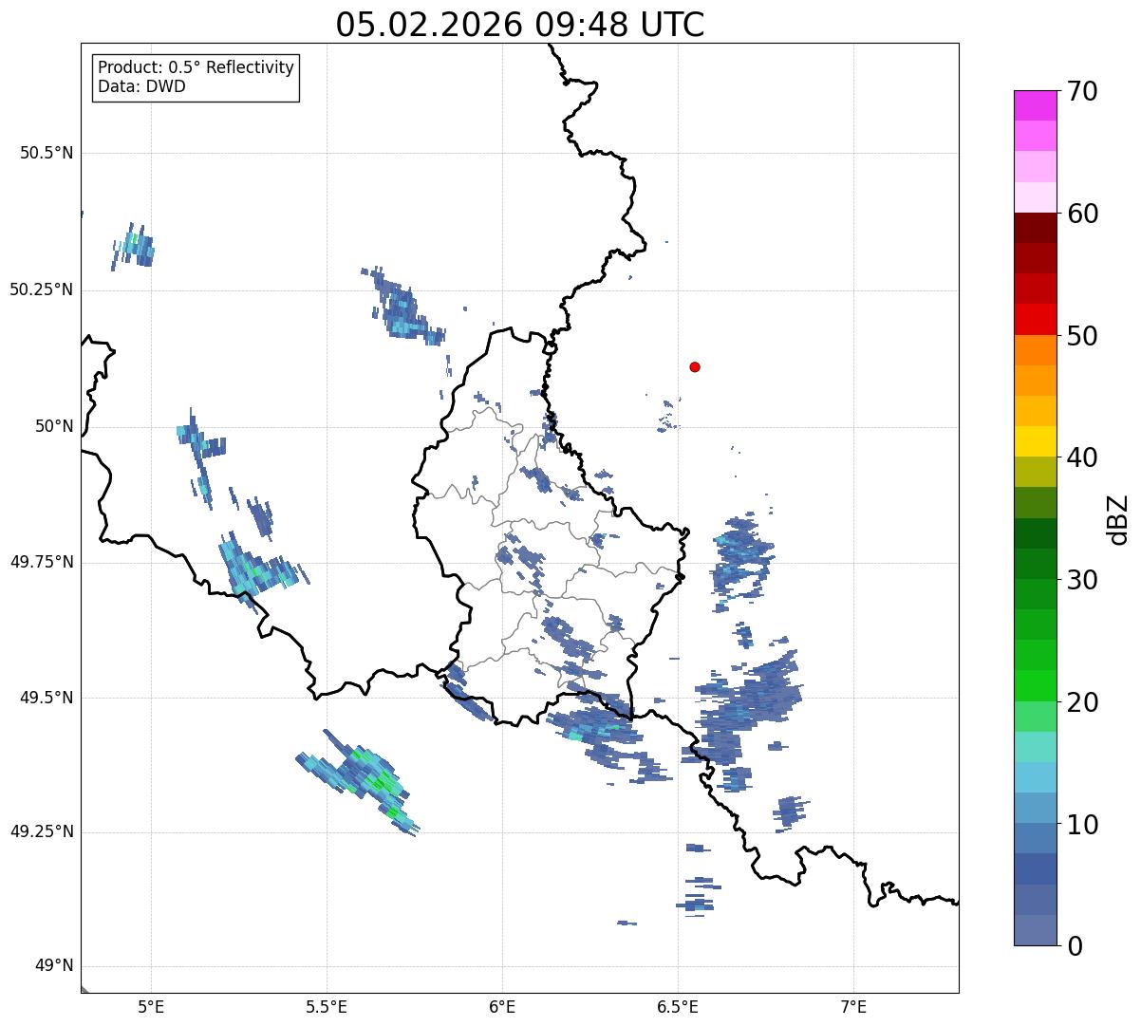Click the longitude label 5.5°E
The width and height of the screenshot is (1141, 1026).
pyautogui.click(x=327, y=1006)
